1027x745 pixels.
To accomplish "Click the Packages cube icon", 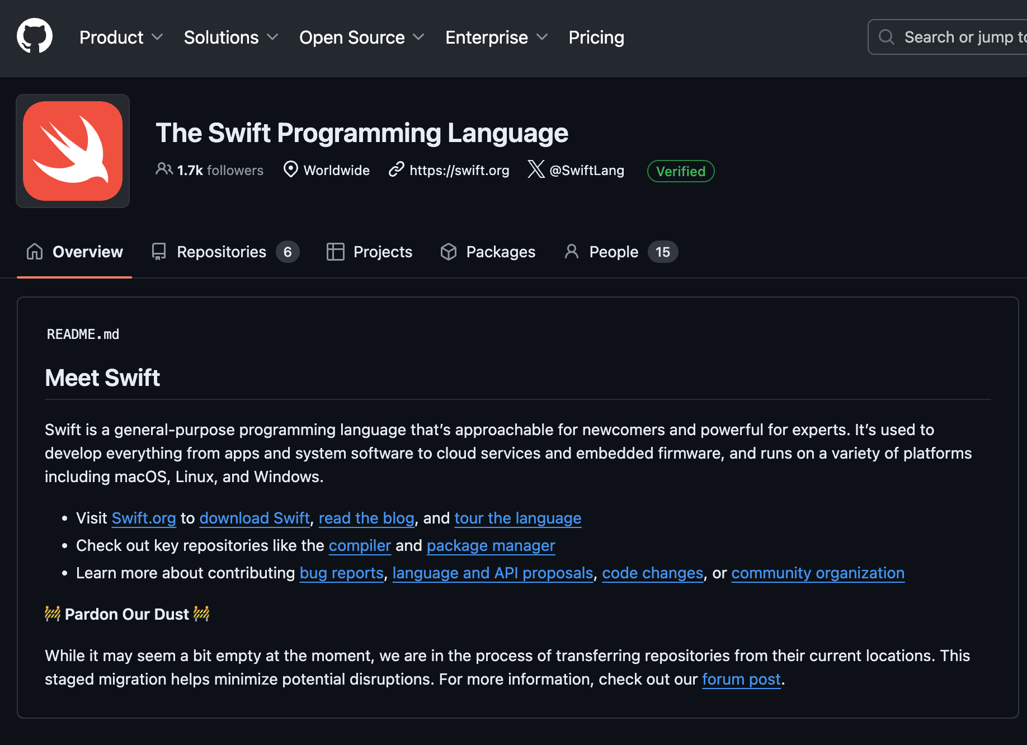I will click(x=449, y=252).
